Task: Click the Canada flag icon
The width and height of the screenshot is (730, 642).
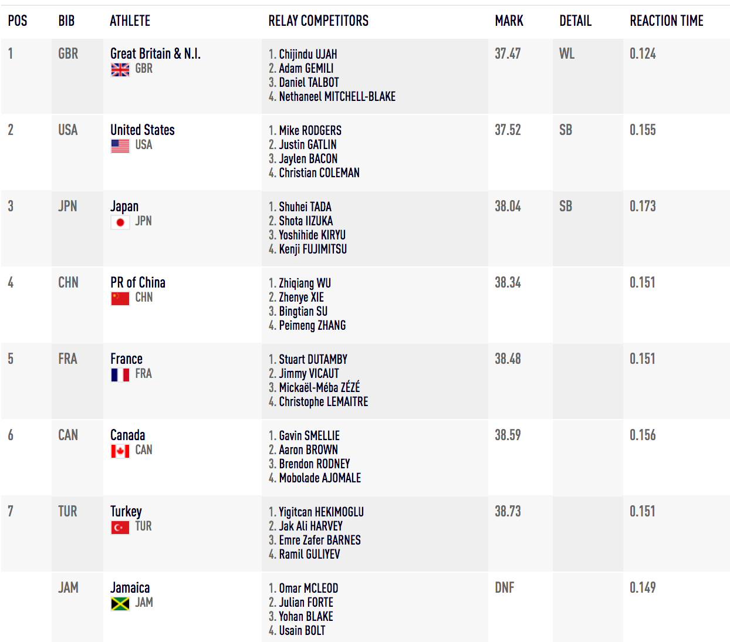Action: tap(120, 451)
